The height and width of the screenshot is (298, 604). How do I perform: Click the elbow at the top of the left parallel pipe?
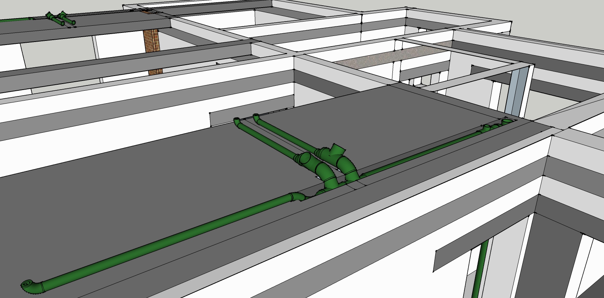pyautogui.click(x=238, y=121)
